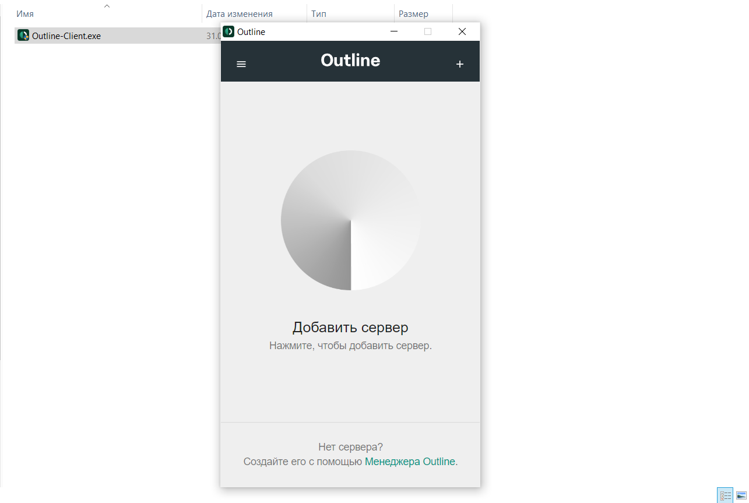Image resolution: width=749 pixels, height=503 pixels.
Task: Switch Explorer to details view icon
Action: tap(725, 495)
